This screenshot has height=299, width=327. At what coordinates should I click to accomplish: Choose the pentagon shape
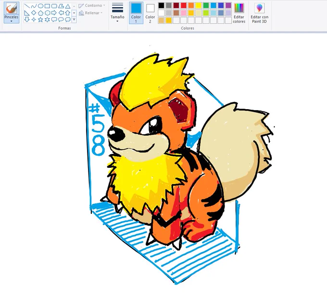[x=40, y=13]
